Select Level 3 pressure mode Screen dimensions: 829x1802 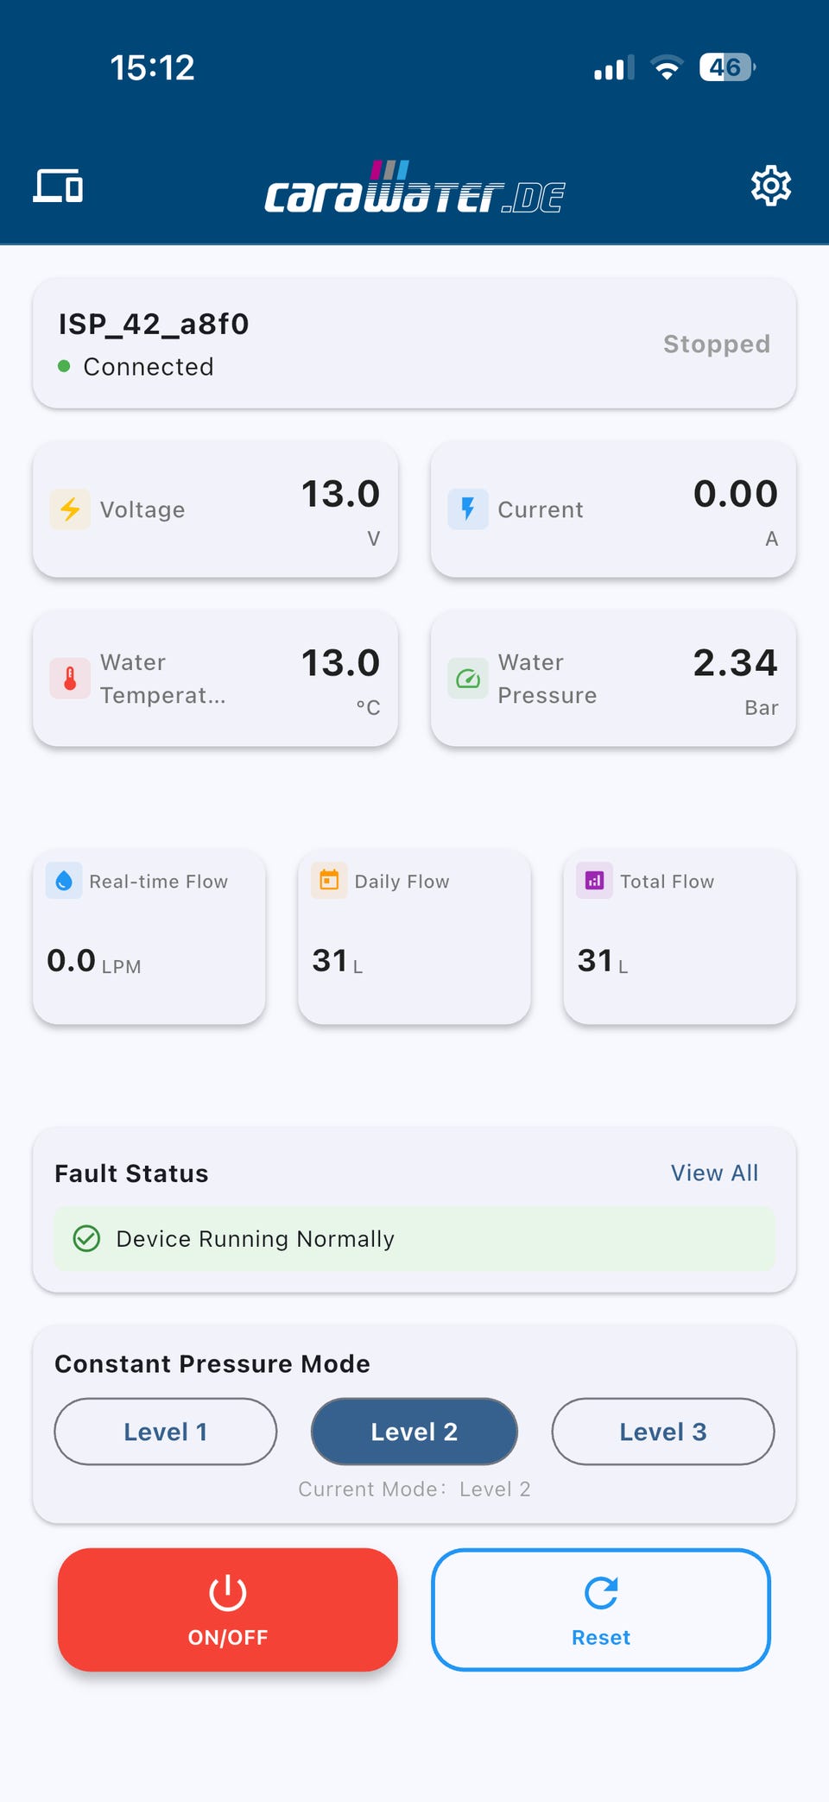(663, 1432)
